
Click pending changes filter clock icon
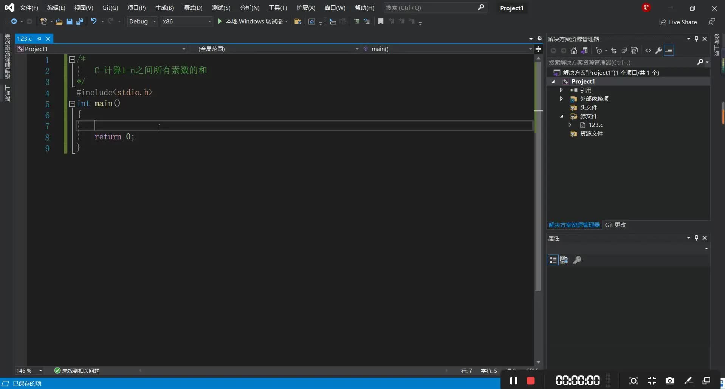pos(599,51)
